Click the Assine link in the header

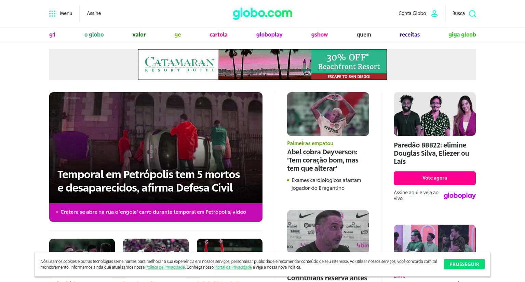94,13
